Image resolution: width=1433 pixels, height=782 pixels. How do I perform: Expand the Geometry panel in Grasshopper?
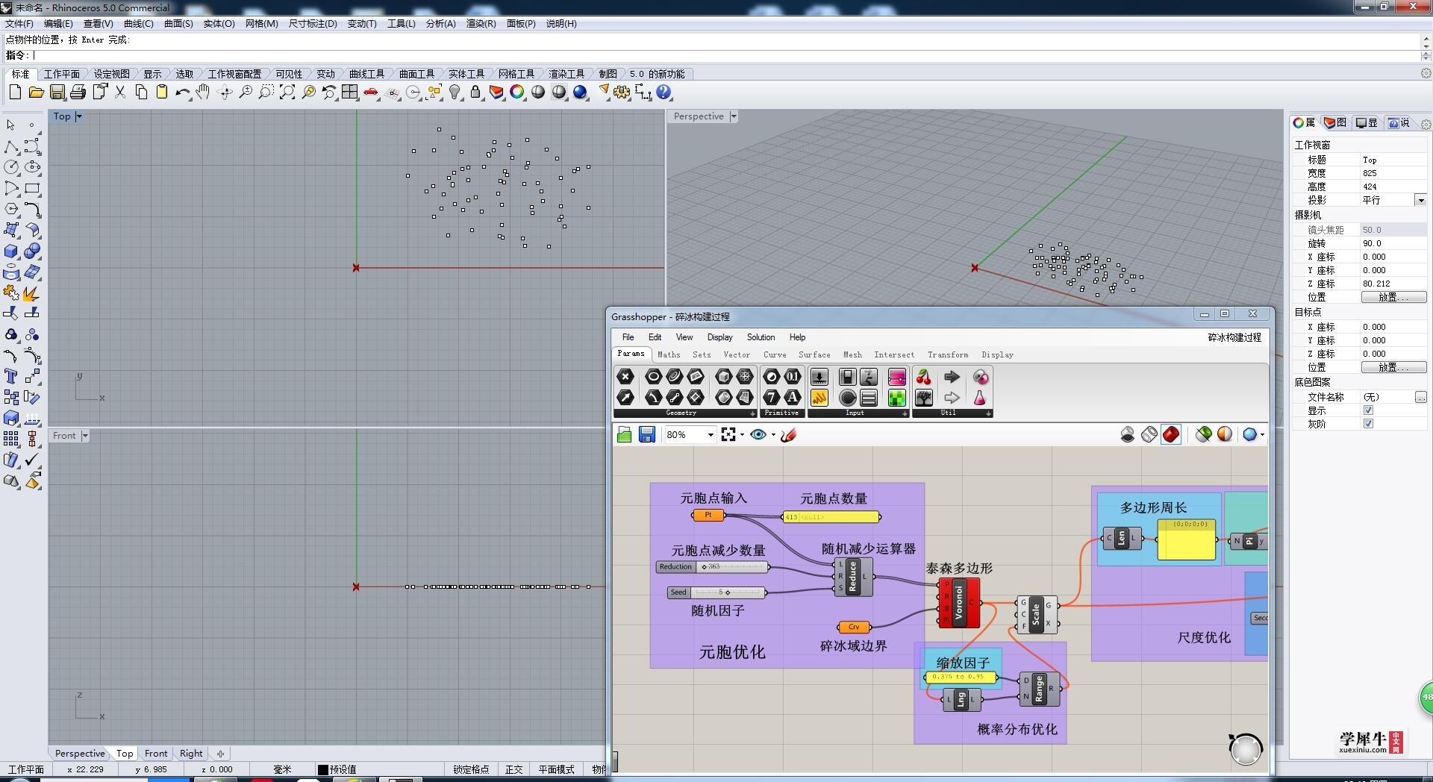click(x=752, y=413)
